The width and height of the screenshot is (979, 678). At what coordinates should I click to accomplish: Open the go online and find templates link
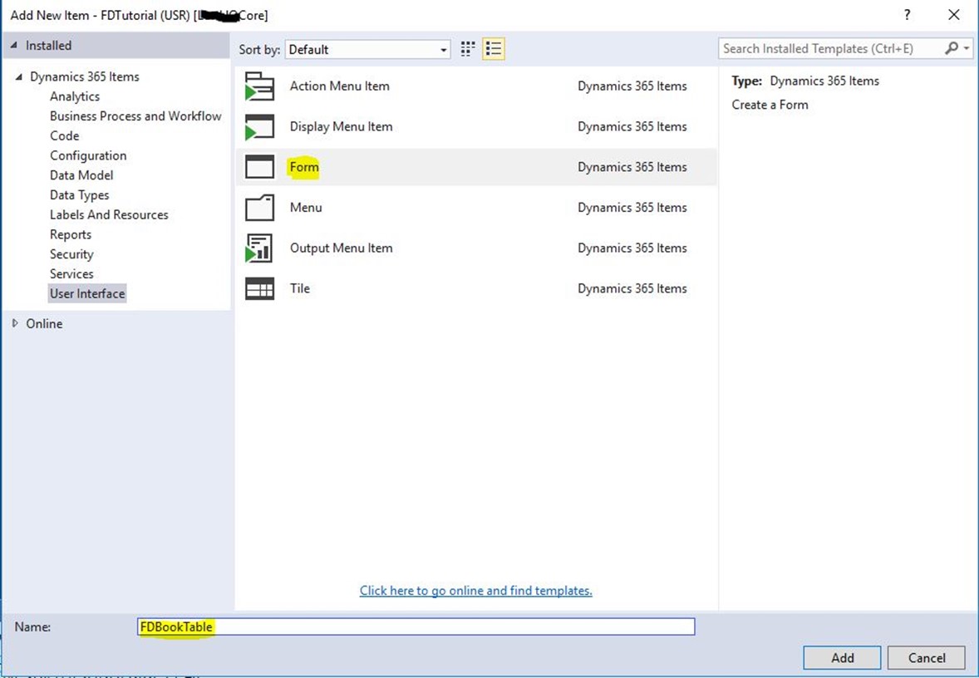pyautogui.click(x=475, y=591)
